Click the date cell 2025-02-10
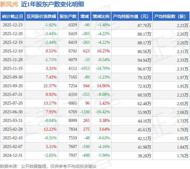190x169 pixels. [13, 138]
